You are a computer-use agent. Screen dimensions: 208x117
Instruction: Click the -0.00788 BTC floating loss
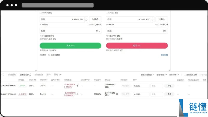click(x=70, y=84)
